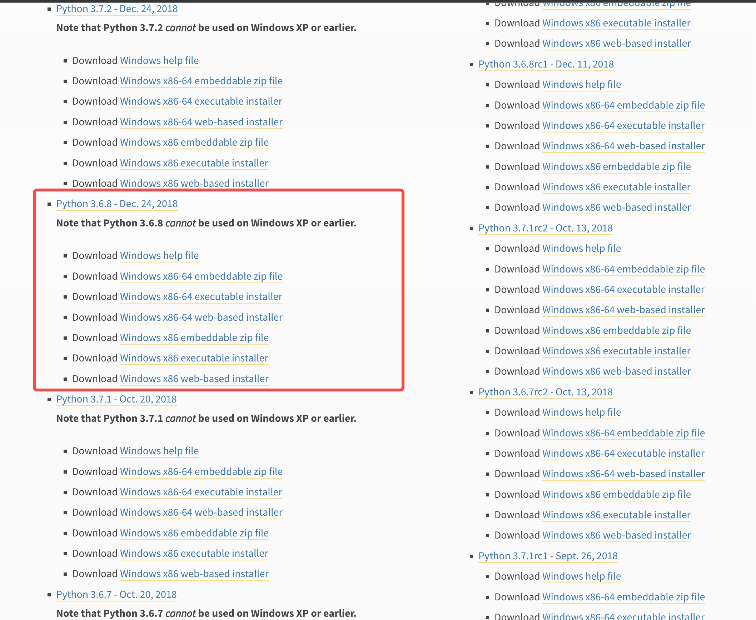The width and height of the screenshot is (756, 620).
Task: Click Windows x86 embeddable zip file under Python 3.6.8
Action: 194,338
